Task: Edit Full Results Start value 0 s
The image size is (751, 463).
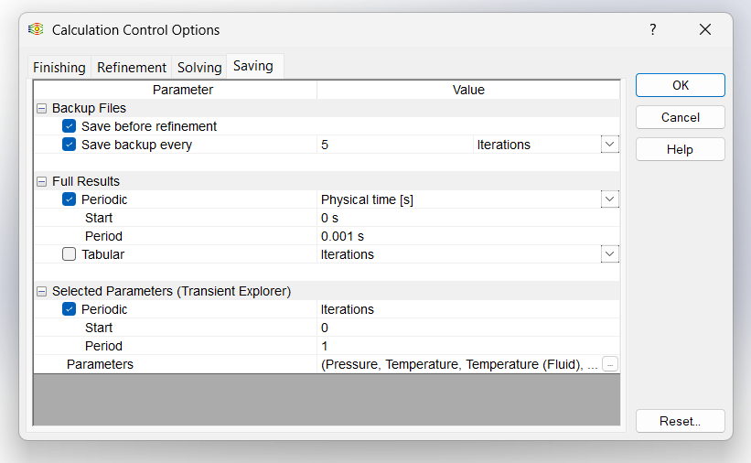Action: click(x=468, y=218)
